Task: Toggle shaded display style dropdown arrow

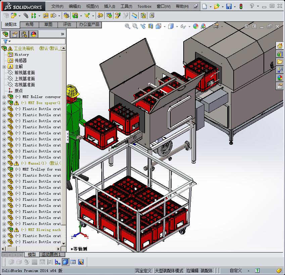Action: (177, 26)
